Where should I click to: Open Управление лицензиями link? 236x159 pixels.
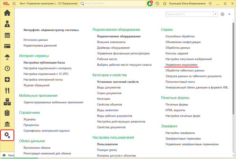(181, 65)
